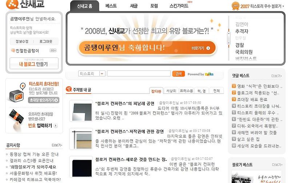Switch to the 책, 영 tab
Image resolution: width=291 pixels, height=183 pixels.
(202, 91)
